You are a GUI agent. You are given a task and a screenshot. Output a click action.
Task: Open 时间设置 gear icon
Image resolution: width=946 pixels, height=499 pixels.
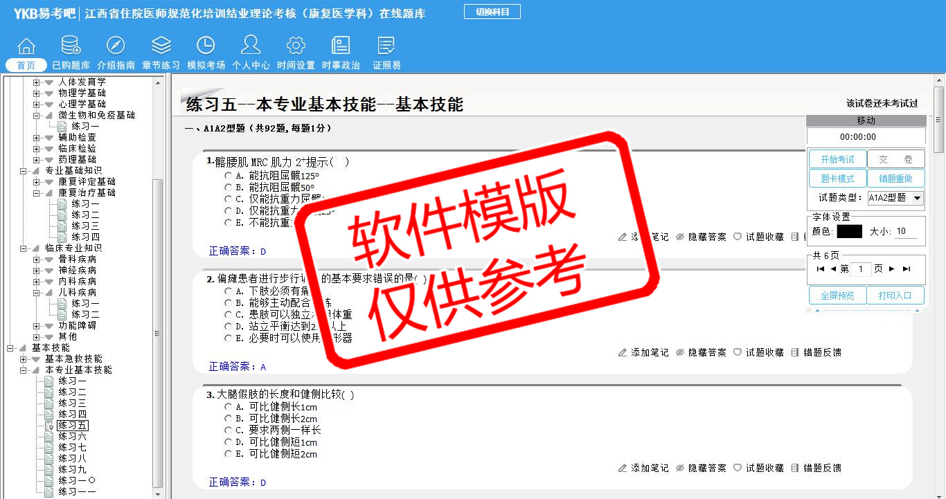point(296,46)
